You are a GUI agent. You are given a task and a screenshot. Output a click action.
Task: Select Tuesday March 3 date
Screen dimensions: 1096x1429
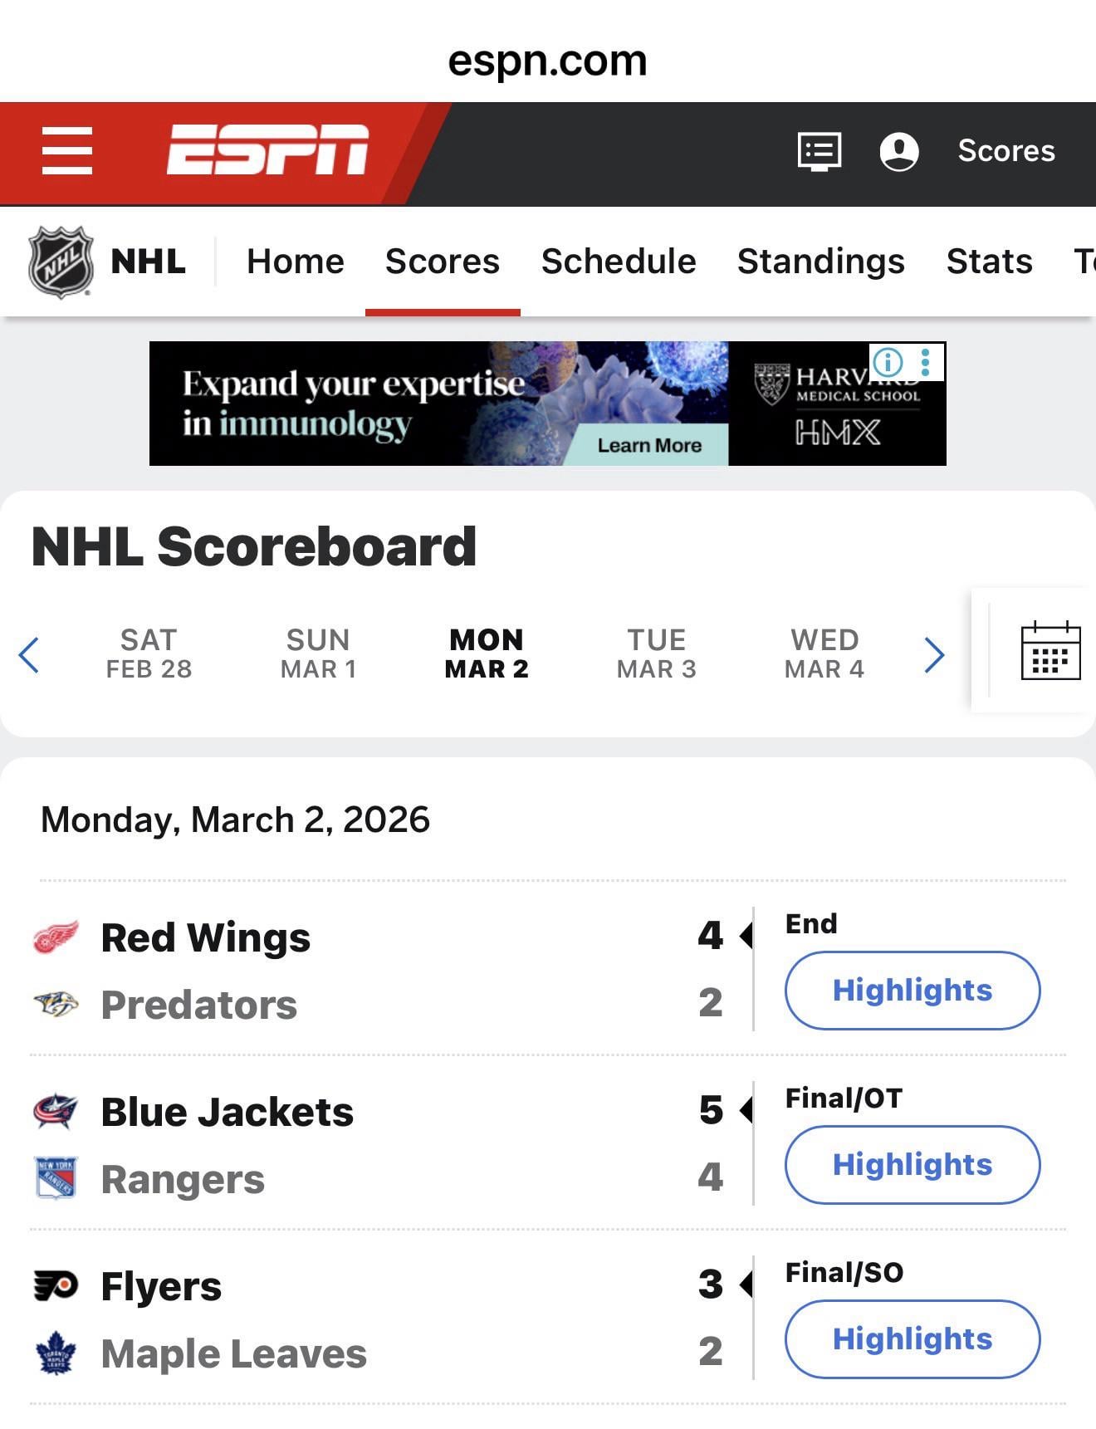[x=656, y=653]
